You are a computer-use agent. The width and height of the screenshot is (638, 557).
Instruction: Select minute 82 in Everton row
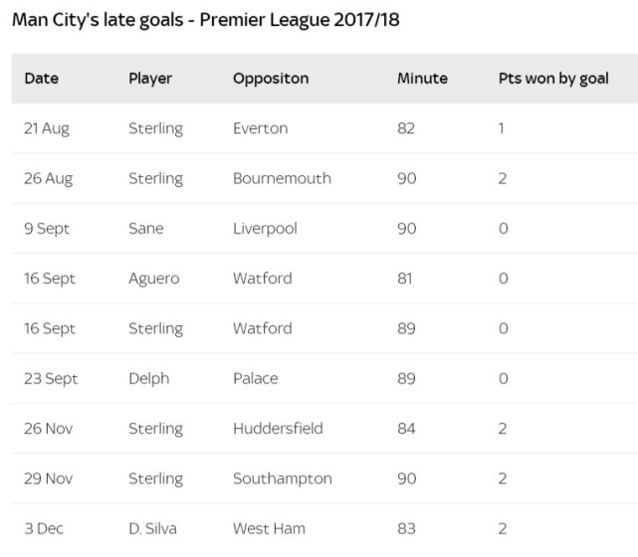[x=406, y=128]
